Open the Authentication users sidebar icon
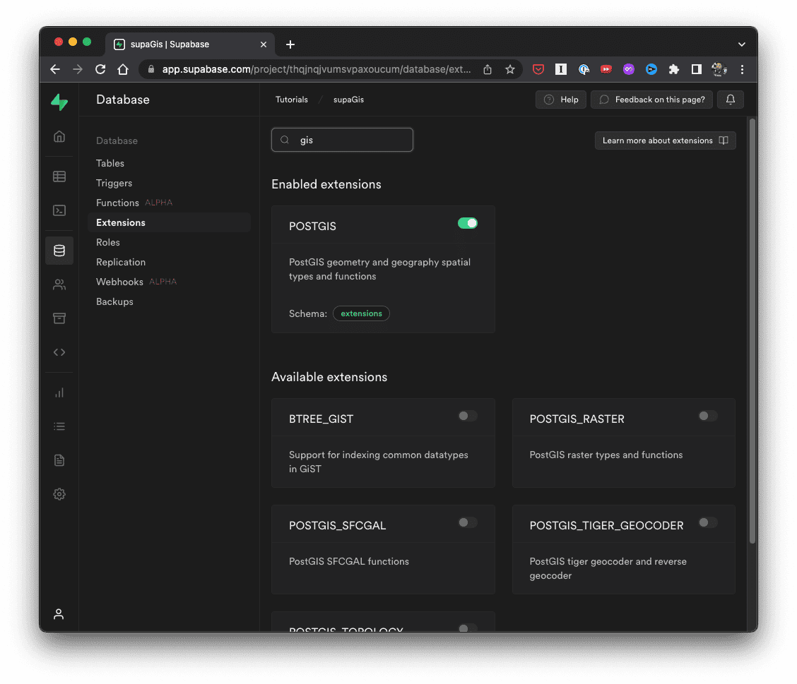 pyautogui.click(x=59, y=284)
